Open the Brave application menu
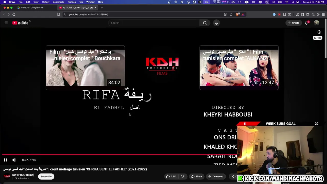This screenshot has width=327, height=184. pyautogui.click(x=12, y=2)
